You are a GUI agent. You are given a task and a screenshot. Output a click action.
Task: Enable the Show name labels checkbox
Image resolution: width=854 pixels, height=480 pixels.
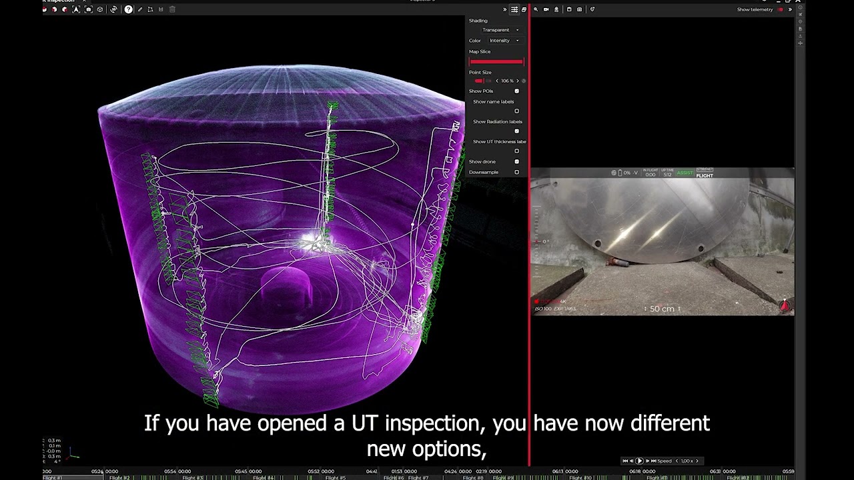pos(516,111)
